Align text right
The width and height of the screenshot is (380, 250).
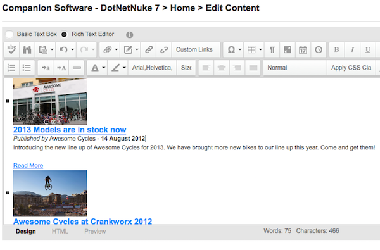[237, 68]
